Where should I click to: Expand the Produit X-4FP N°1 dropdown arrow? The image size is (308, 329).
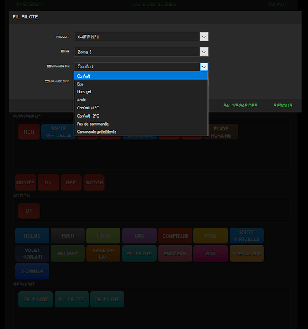(204, 37)
